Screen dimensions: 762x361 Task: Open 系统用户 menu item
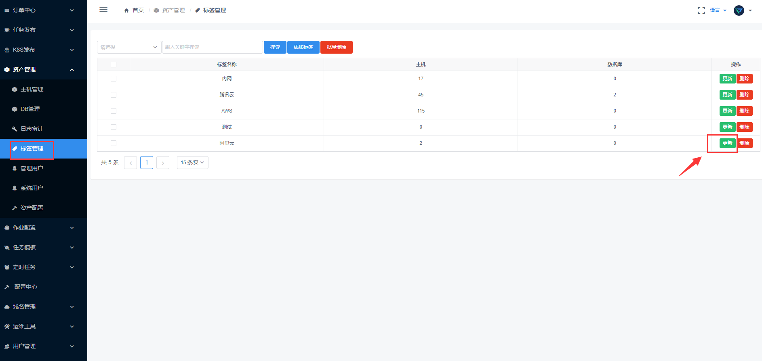[x=44, y=188]
